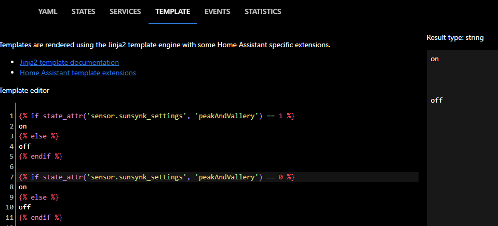Click the 'Result type: string' label
The image size is (498, 226).
pos(455,38)
